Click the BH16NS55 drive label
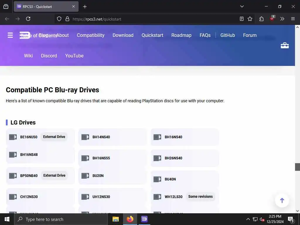Viewport: 300px width, 225px height. [101, 158]
